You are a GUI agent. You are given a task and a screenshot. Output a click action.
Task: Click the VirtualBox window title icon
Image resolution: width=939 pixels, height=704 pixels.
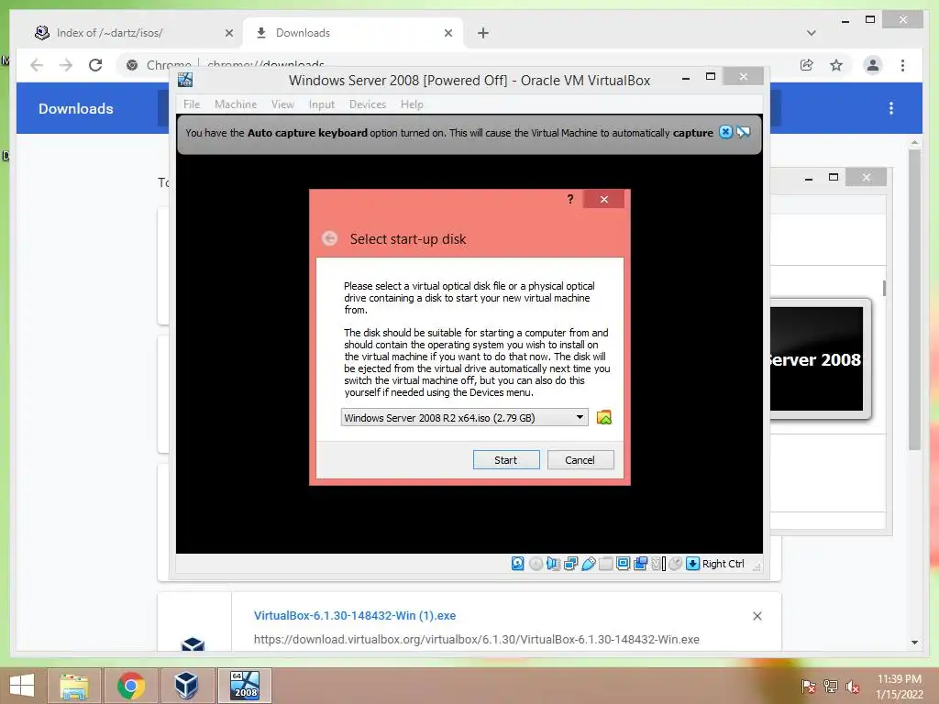pos(185,80)
